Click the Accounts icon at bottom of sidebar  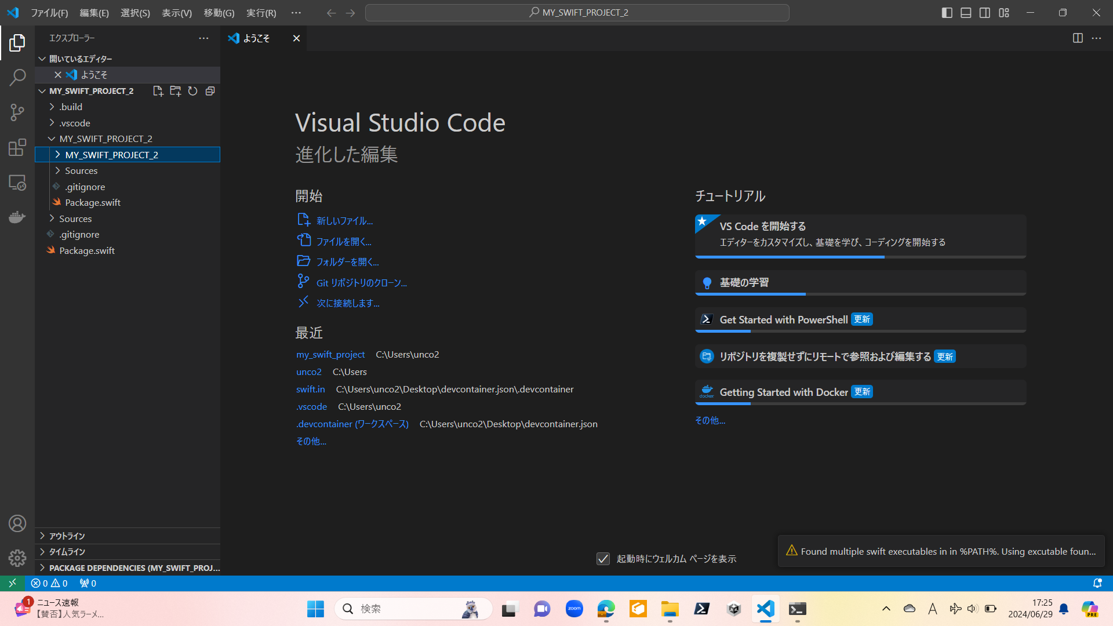coord(17,523)
